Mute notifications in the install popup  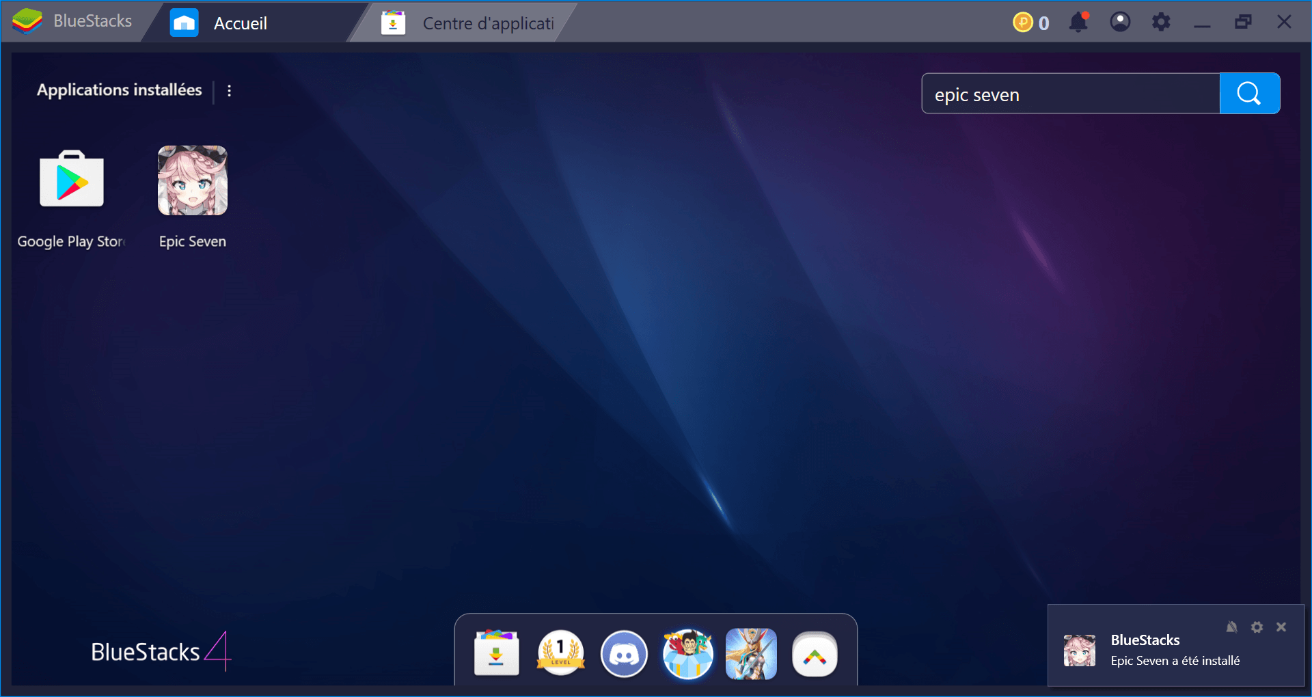(1231, 627)
